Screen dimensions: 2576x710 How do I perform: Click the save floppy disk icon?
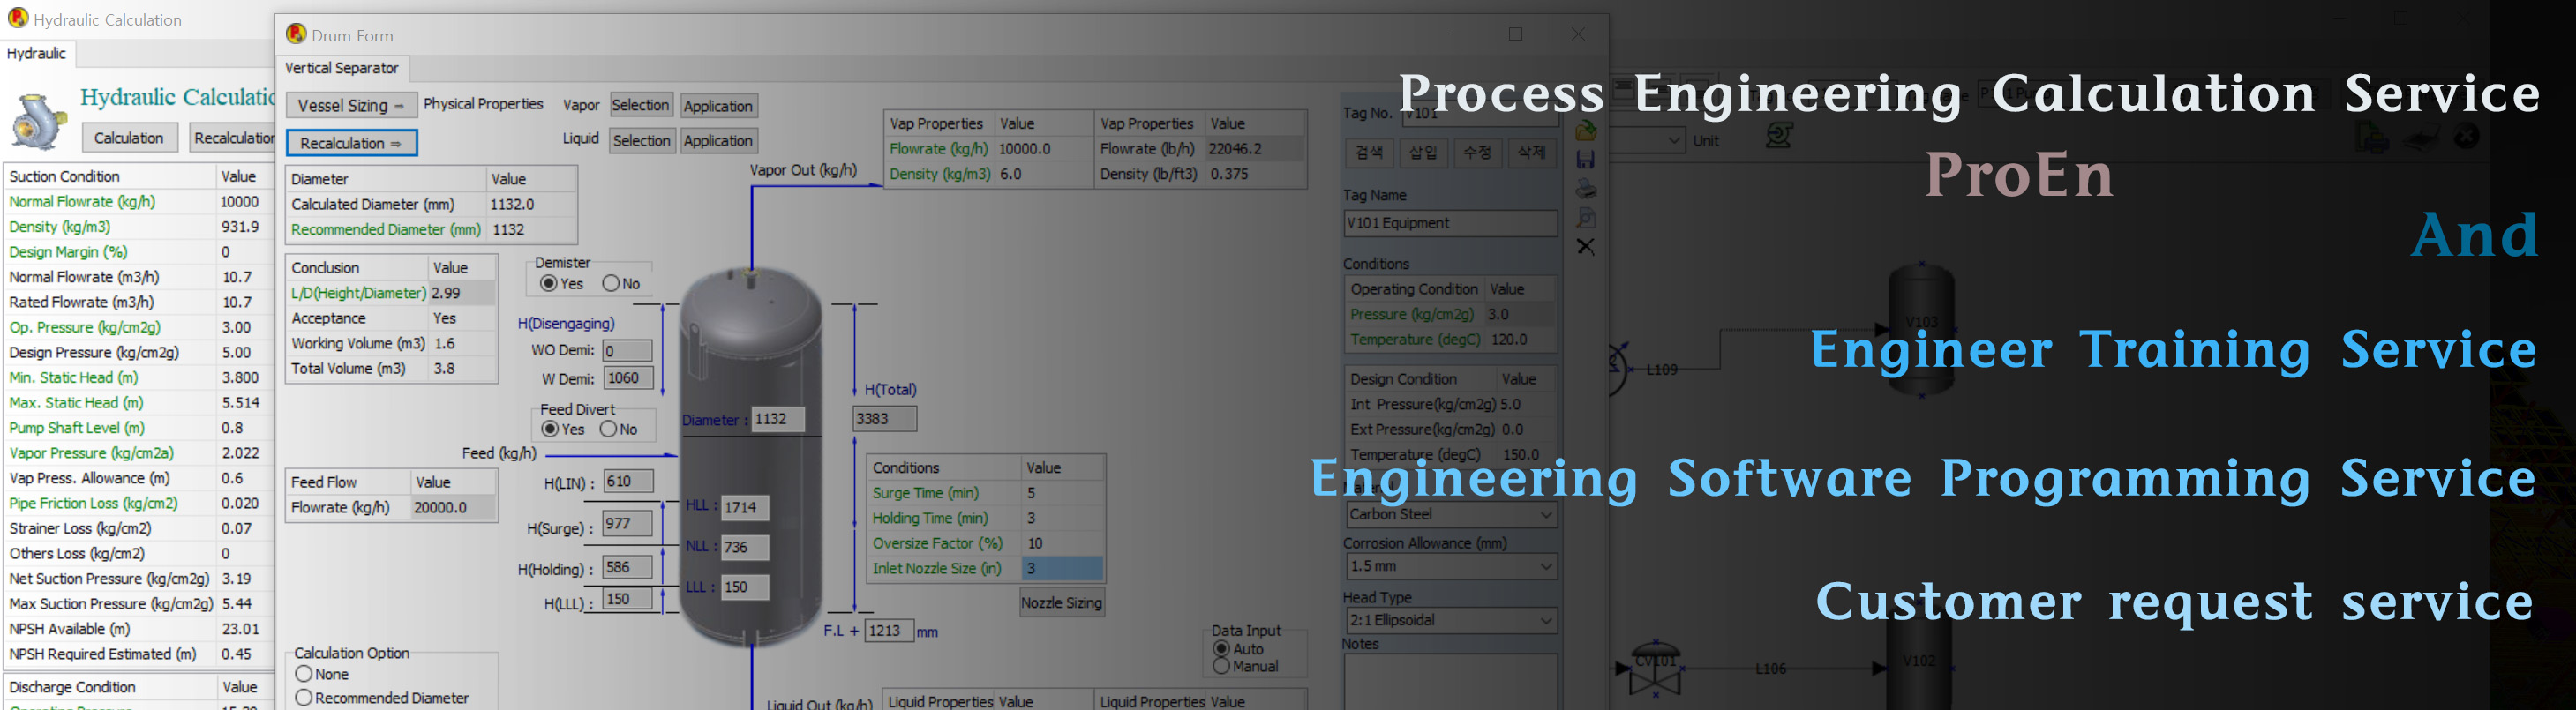point(1585,160)
